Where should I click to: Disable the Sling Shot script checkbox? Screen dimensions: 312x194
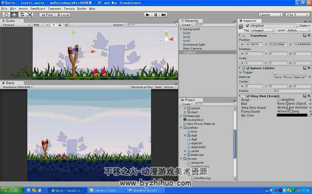coord(248,96)
